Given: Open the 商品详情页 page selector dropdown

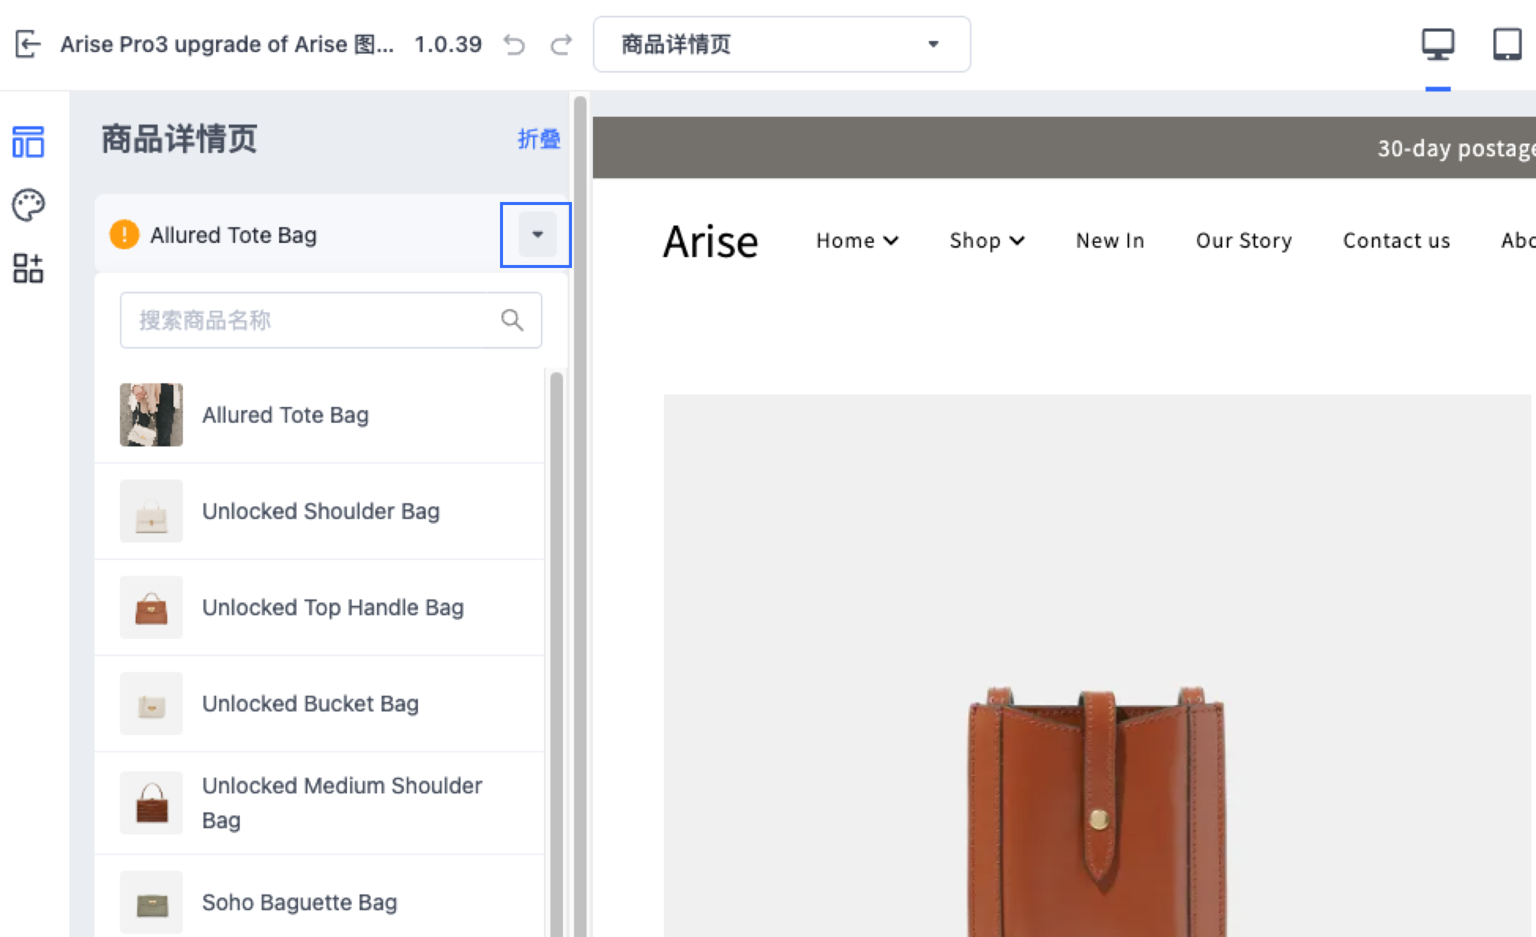Looking at the screenshot, I should pyautogui.click(x=781, y=44).
